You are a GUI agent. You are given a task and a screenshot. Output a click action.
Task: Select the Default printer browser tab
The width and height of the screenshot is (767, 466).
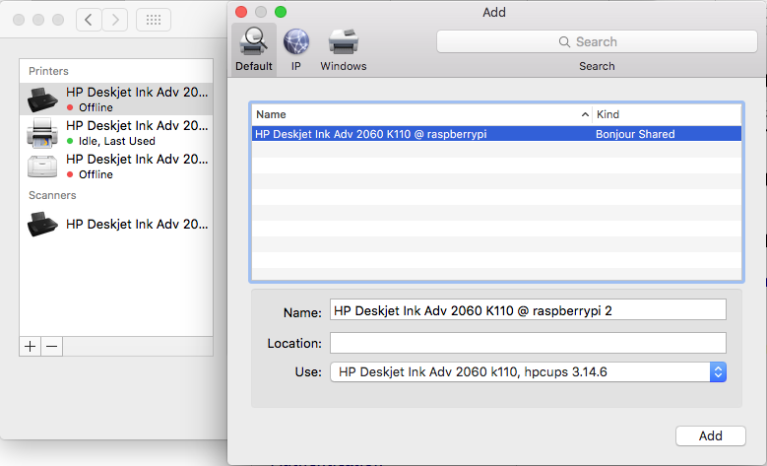tap(253, 50)
